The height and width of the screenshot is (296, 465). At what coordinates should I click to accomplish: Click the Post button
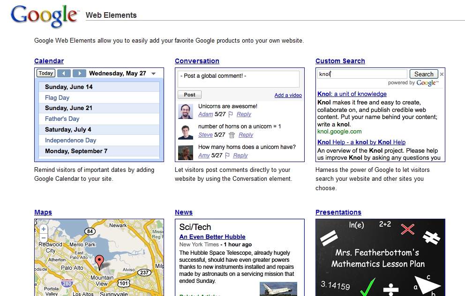[189, 95]
